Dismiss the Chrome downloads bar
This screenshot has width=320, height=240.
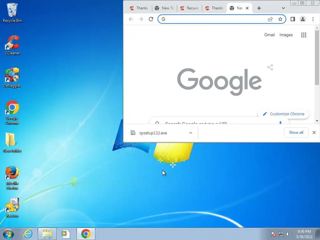tap(314, 132)
